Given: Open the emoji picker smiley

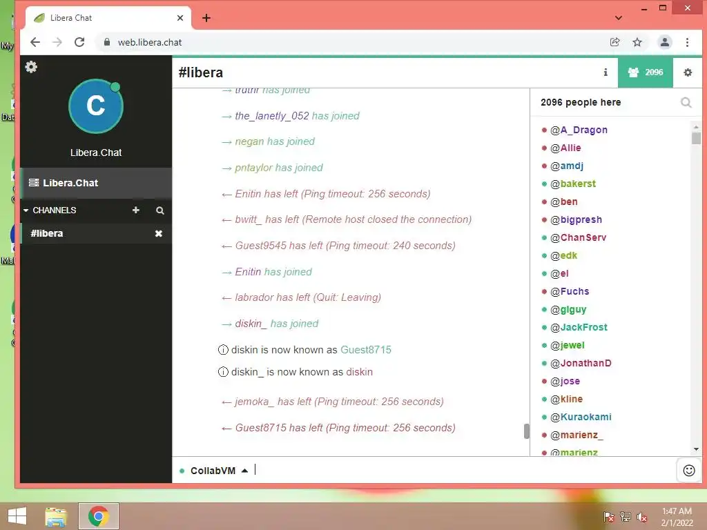Looking at the screenshot, I should click(689, 471).
